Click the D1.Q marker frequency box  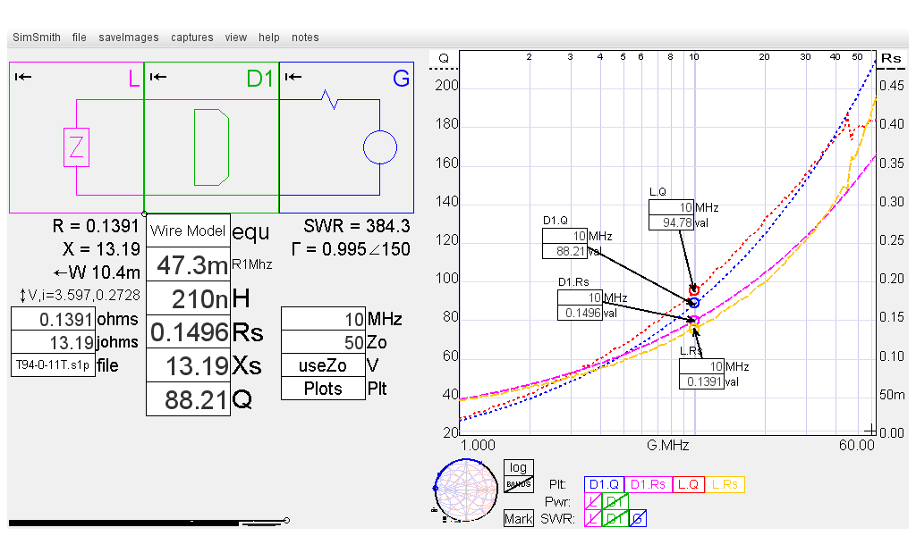(x=565, y=236)
